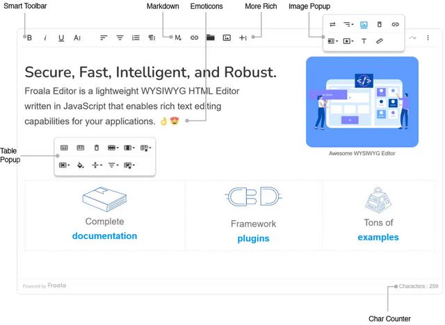Center-align text using the toolbar icon
Screen dimensions: 445x325
(120, 37)
